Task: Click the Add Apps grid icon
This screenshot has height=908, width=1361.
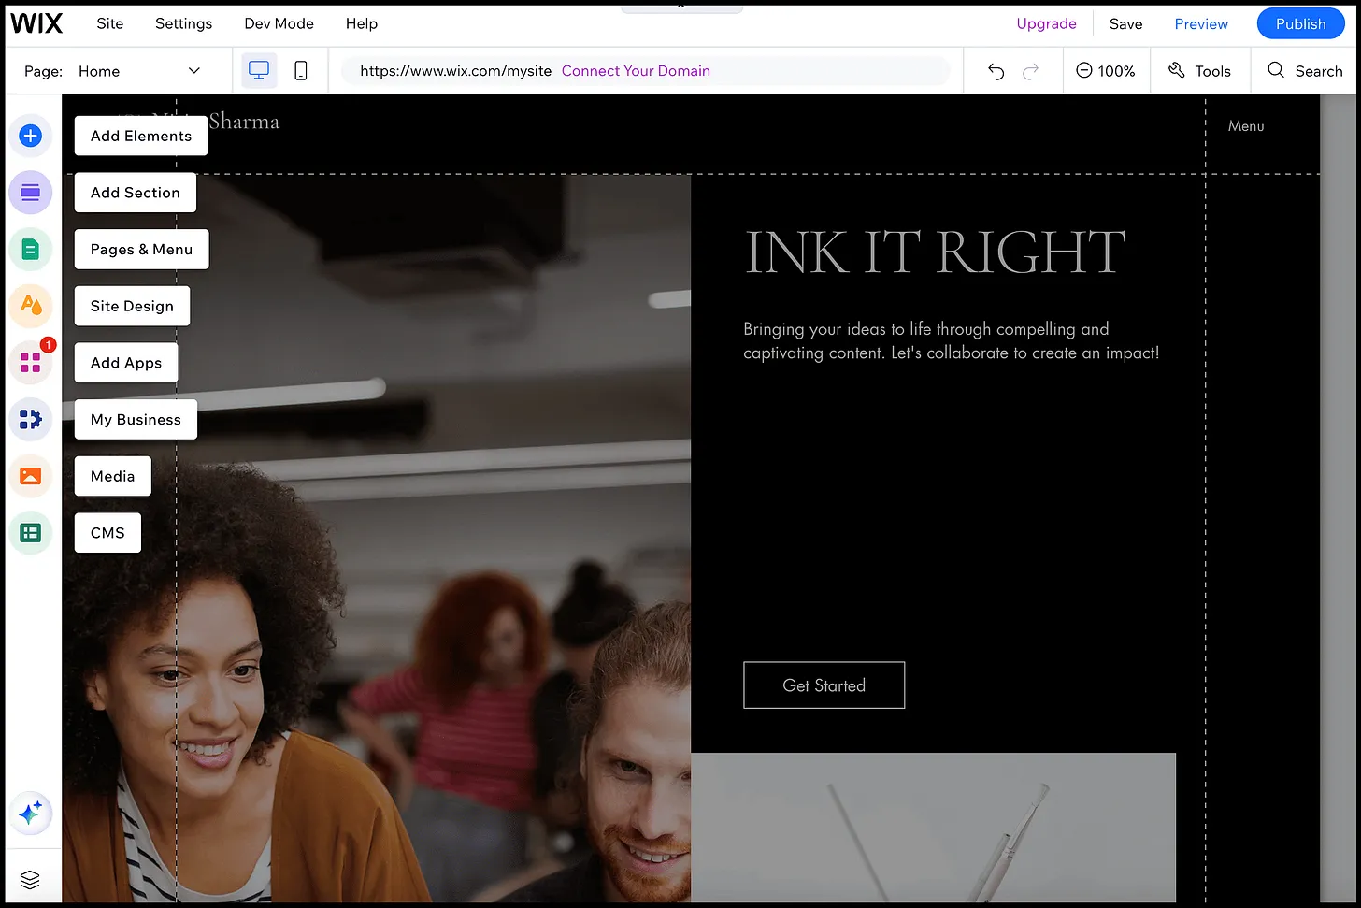Action: click(30, 363)
